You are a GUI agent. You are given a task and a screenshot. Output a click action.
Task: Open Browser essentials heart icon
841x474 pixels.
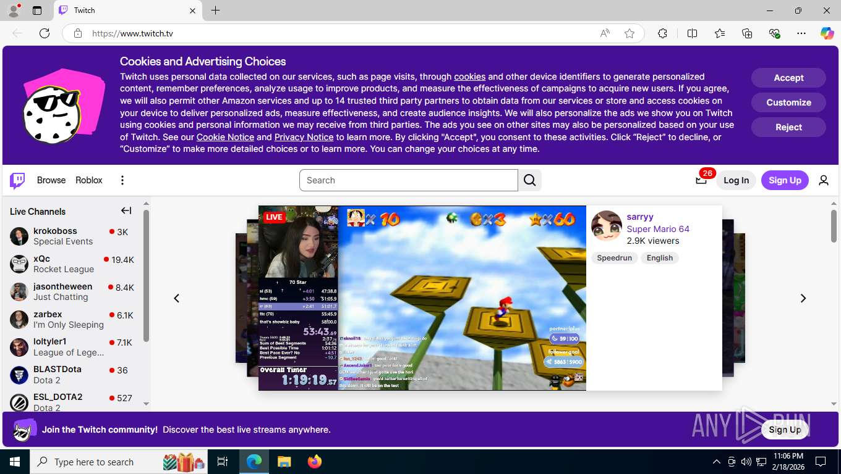774,33
